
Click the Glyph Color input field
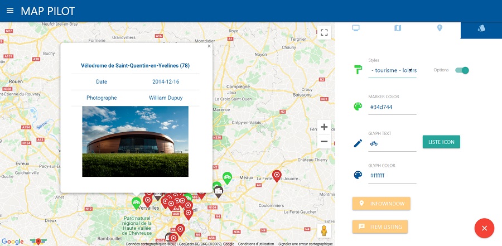(x=393, y=176)
